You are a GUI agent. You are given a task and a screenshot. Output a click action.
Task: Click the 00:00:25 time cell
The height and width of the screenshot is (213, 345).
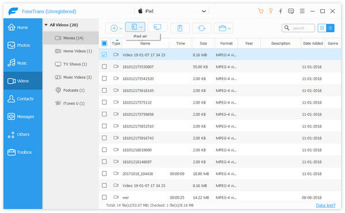tap(177, 197)
